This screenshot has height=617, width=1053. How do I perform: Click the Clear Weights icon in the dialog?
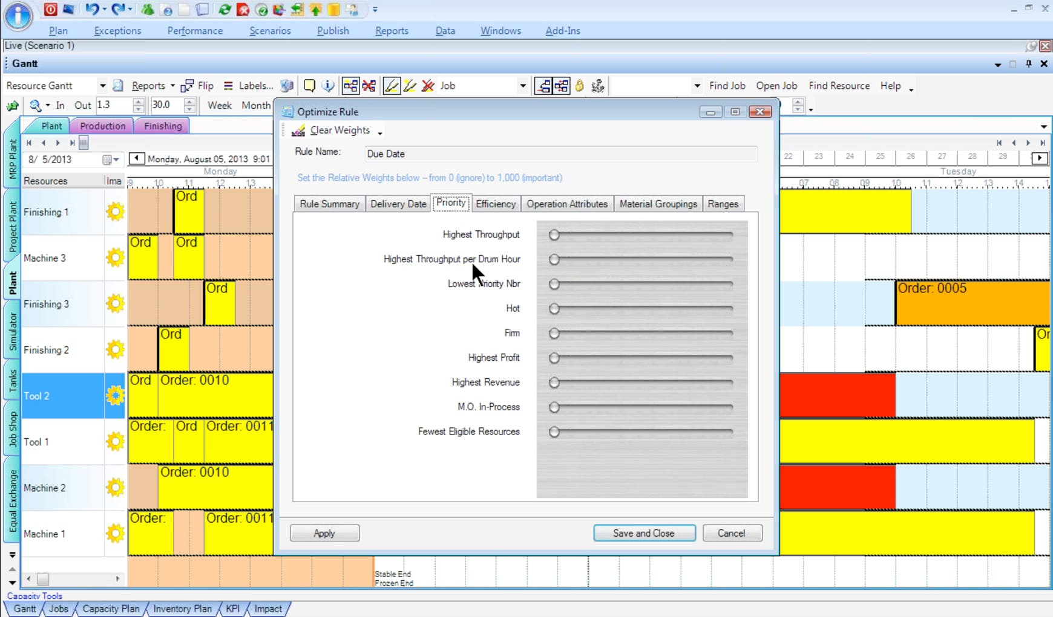coord(298,130)
